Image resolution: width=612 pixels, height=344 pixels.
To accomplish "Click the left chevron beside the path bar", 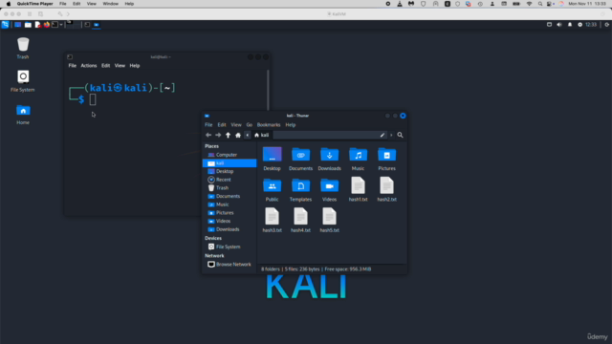I will 248,135.
